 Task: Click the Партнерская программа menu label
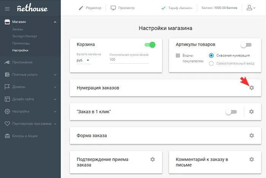tap(32, 124)
